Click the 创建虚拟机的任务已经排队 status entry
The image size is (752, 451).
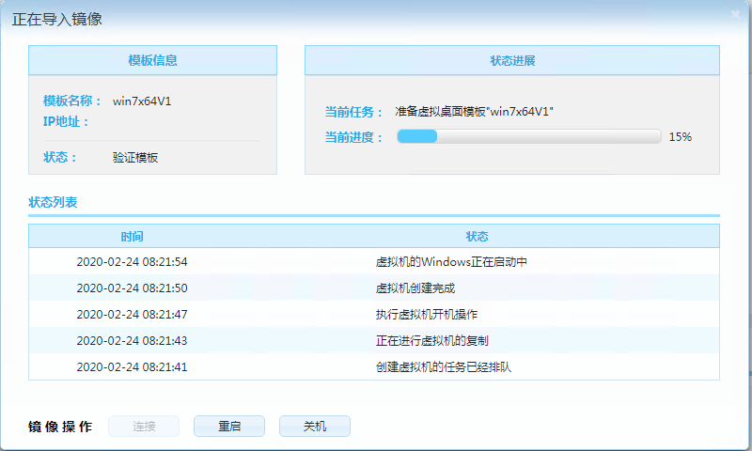tap(444, 367)
